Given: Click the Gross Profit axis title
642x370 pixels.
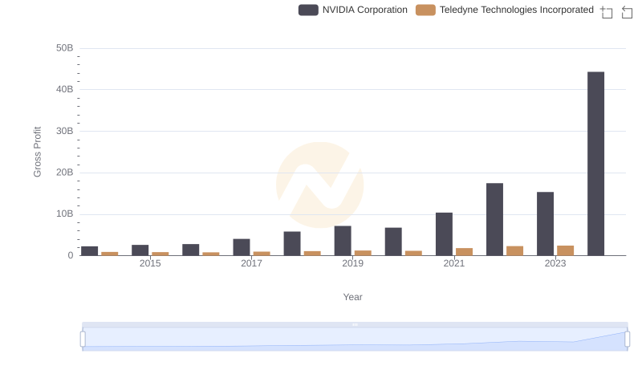Looking at the screenshot, I should (37, 152).
